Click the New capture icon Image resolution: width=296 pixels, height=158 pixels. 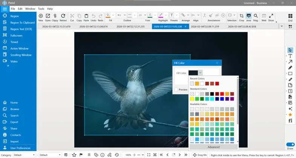(x=41, y=16)
